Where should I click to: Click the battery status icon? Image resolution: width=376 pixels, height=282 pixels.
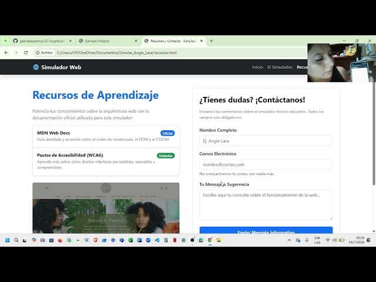[x=341, y=240]
